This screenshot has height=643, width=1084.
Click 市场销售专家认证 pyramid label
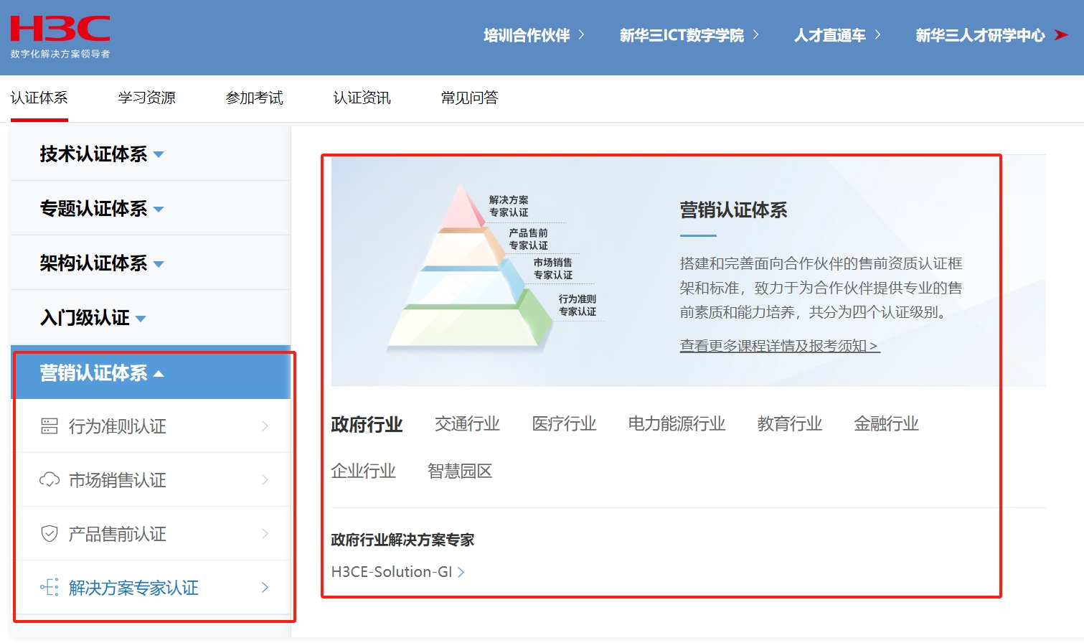(x=553, y=268)
